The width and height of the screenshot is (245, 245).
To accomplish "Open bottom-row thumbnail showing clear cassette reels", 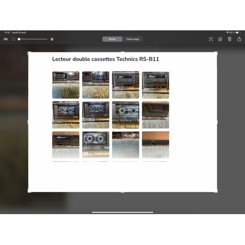I will point(96,145).
